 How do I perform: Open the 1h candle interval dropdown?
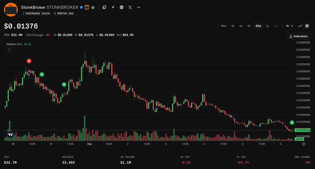click(x=289, y=26)
